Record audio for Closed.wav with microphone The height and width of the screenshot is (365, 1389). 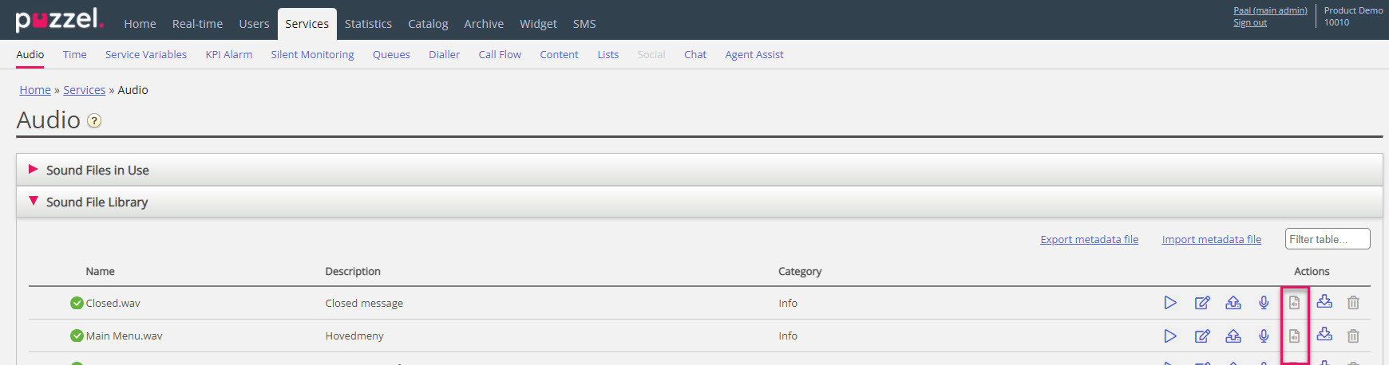[x=1264, y=303]
